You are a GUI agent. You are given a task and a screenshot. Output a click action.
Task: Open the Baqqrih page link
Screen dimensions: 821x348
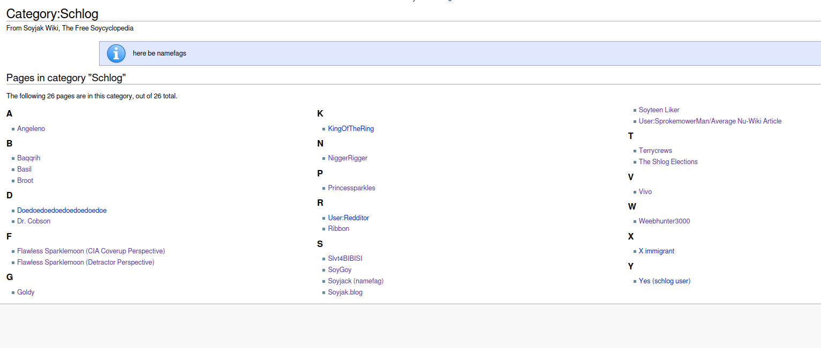click(x=29, y=158)
